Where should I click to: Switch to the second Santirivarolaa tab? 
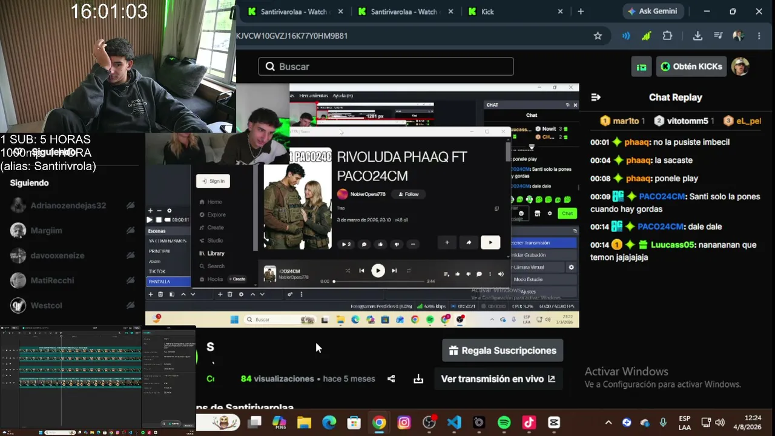(403, 12)
